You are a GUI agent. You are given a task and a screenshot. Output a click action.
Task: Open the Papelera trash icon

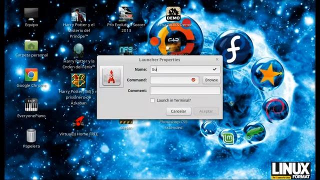31,135
